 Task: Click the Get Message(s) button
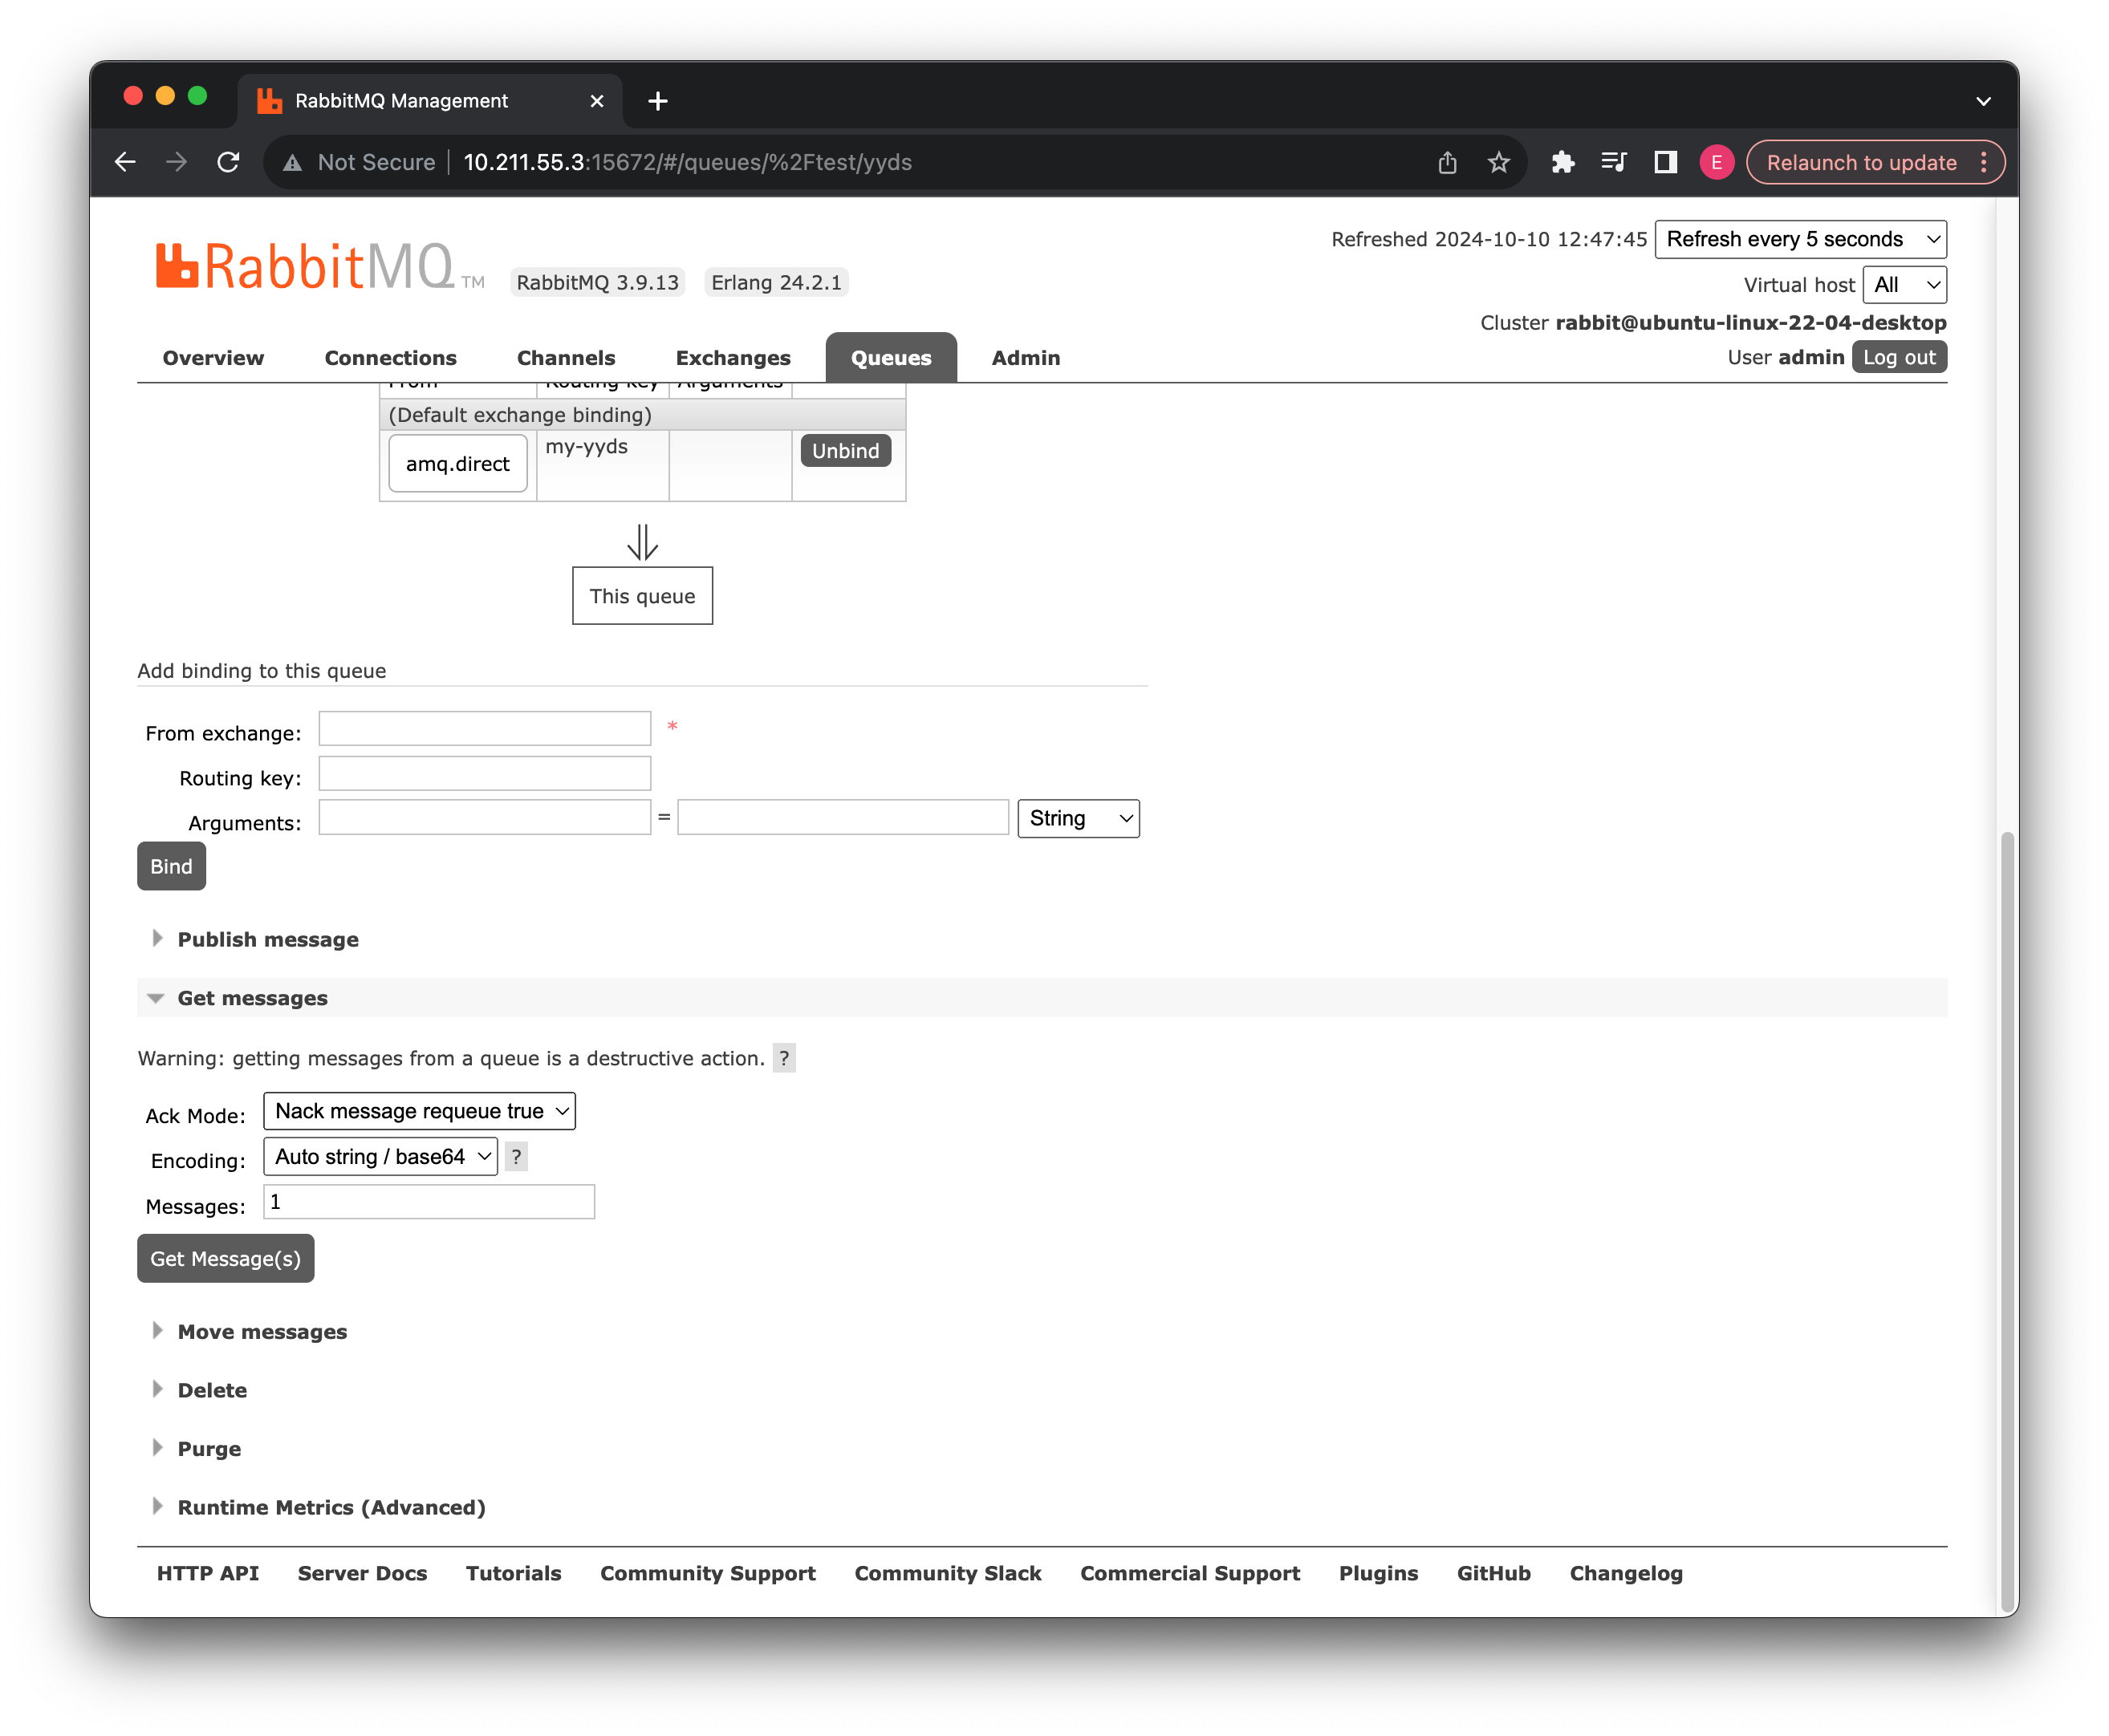click(226, 1258)
